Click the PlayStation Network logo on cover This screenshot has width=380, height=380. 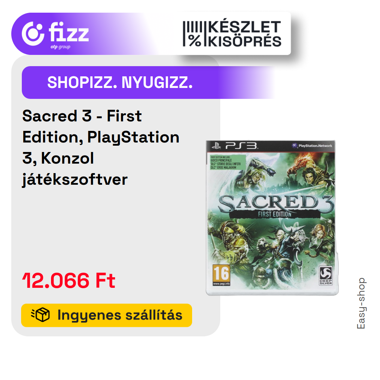click(x=312, y=146)
